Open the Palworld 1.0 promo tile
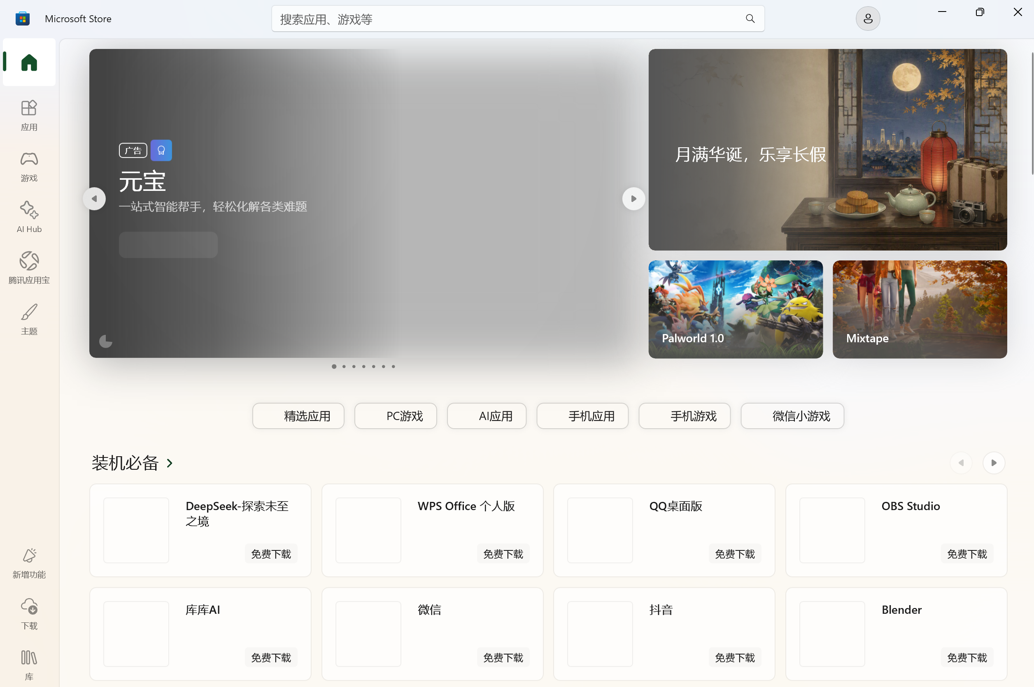The width and height of the screenshot is (1034, 687). coord(736,309)
